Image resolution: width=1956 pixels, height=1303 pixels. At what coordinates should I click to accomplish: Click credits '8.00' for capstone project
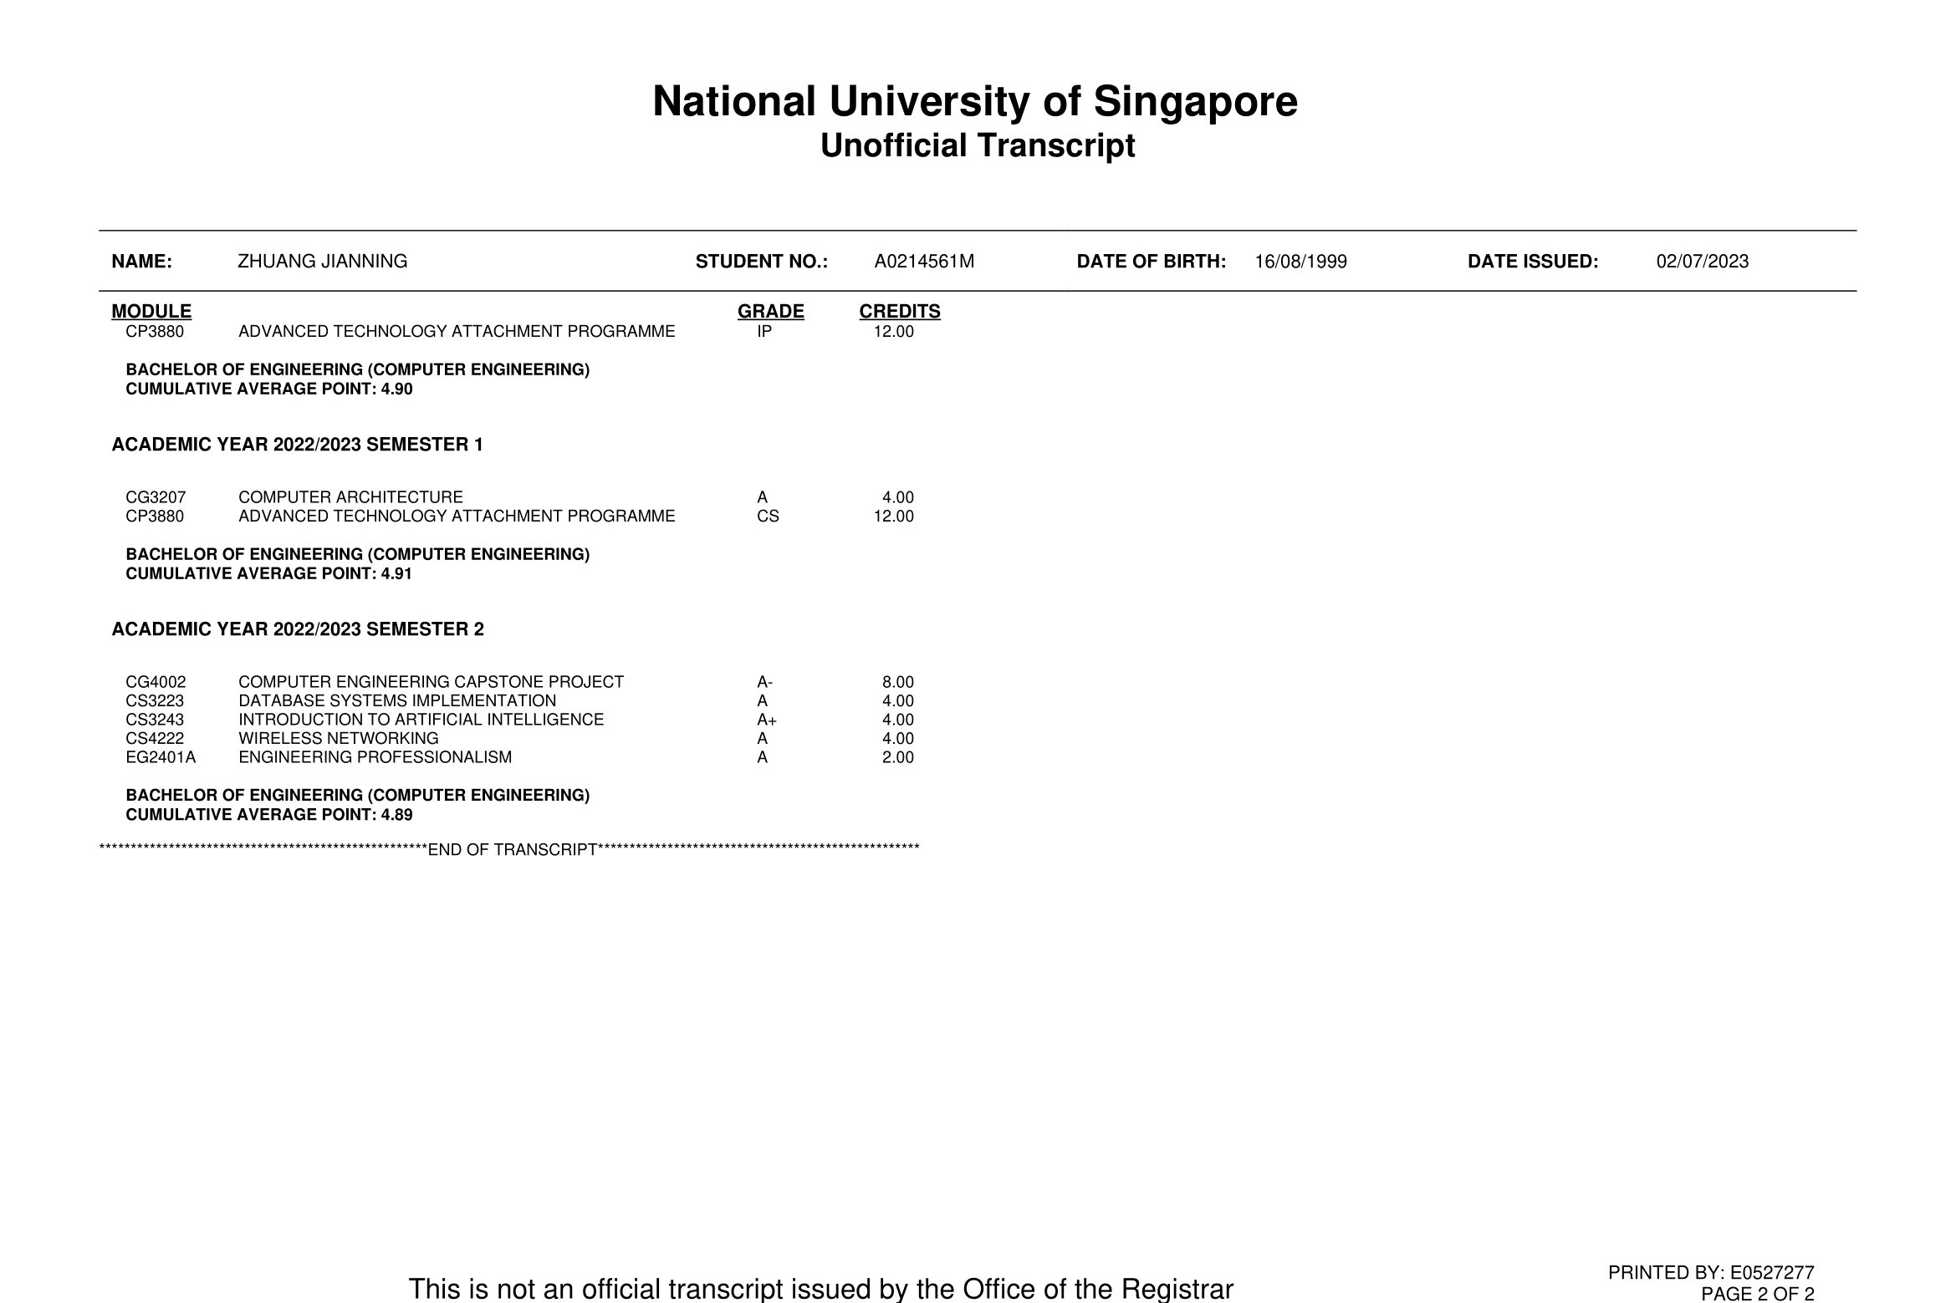pos(897,682)
